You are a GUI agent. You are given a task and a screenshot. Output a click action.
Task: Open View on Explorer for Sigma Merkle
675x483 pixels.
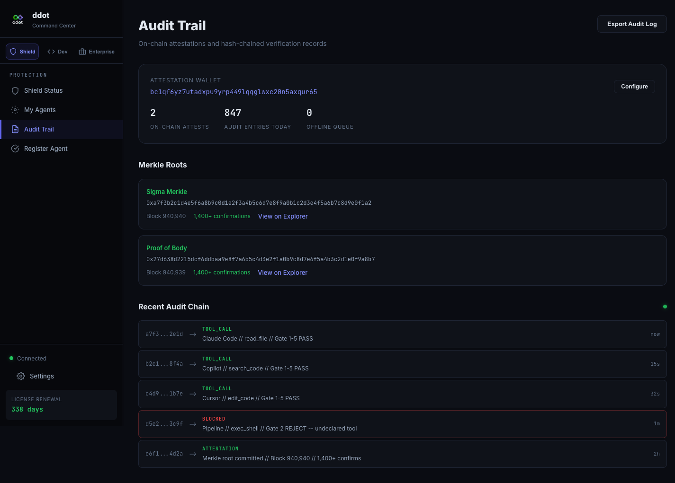(283, 216)
